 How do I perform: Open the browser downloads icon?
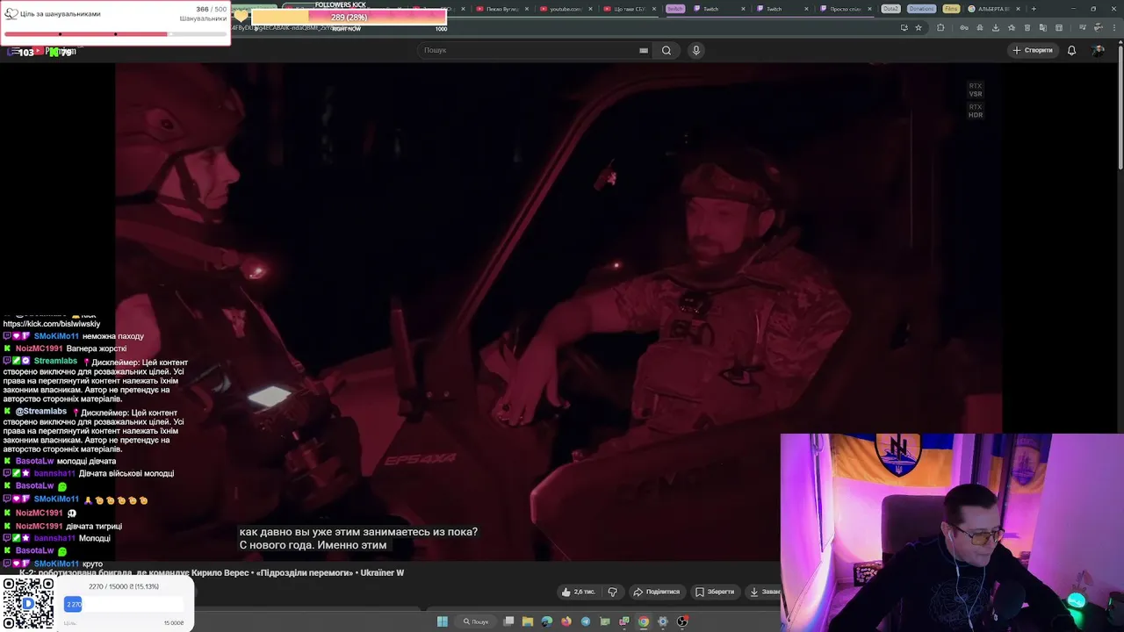pos(996,27)
